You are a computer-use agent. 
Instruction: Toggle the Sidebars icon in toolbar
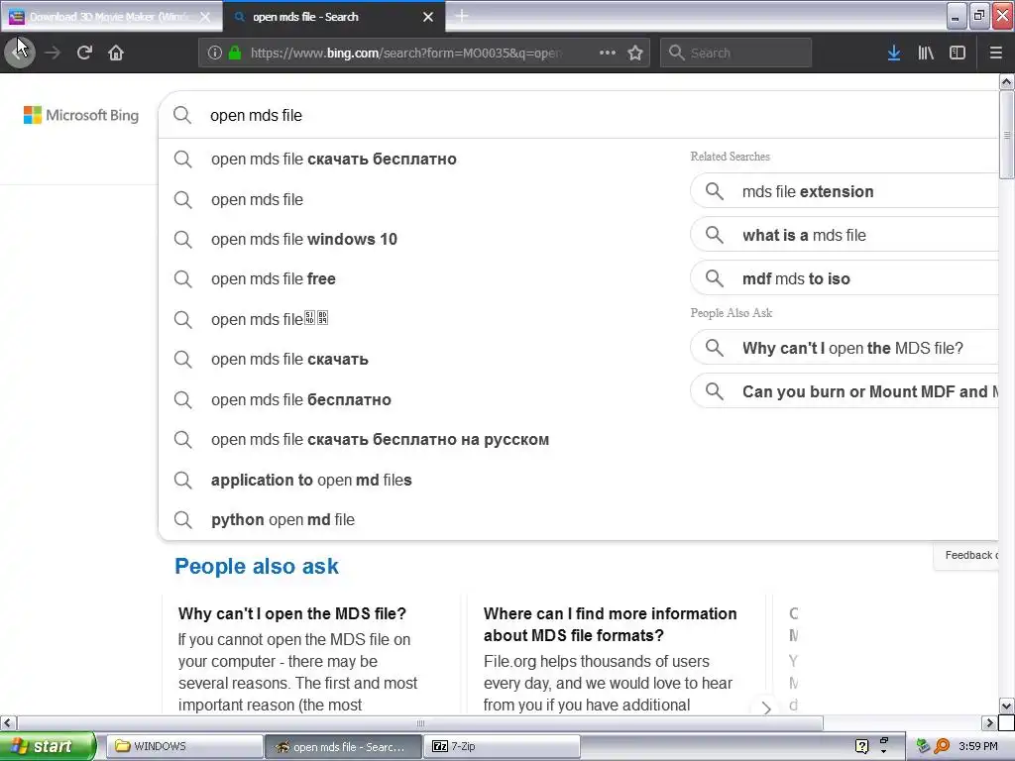958,53
